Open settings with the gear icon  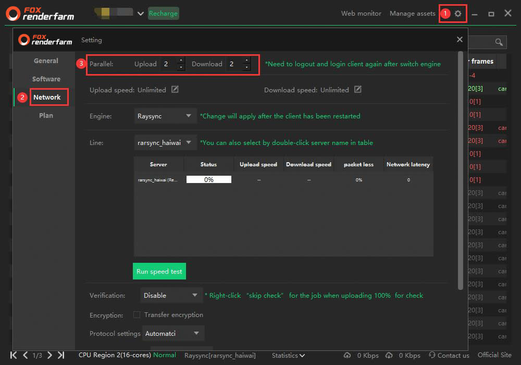[458, 14]
